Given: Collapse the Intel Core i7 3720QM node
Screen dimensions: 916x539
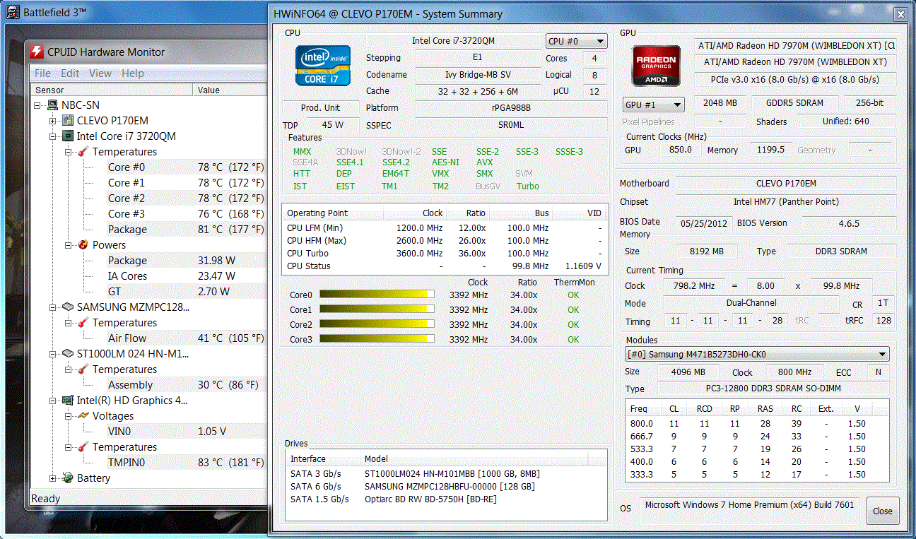Looking at the screenshot, I should 53,136.
